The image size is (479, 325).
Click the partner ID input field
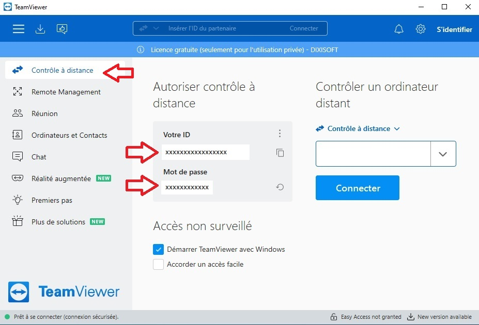coord(373,154)
